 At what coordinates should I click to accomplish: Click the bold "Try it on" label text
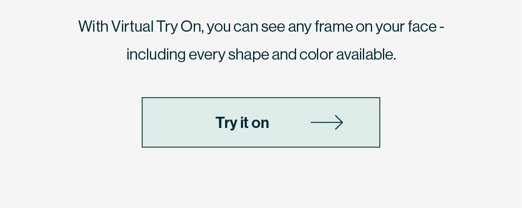tap(242, 123)
